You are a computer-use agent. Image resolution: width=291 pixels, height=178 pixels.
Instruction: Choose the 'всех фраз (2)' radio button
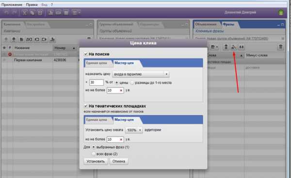coord(94,154)
